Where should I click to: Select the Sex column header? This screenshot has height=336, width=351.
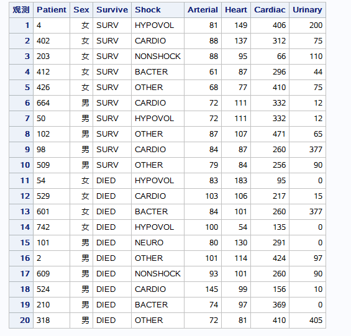coord(81,10)
